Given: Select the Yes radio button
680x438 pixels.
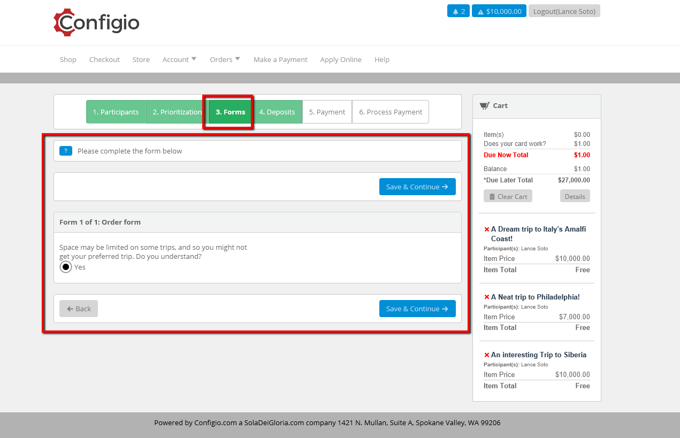Looking at the screenshot, I should coord(66,267).
